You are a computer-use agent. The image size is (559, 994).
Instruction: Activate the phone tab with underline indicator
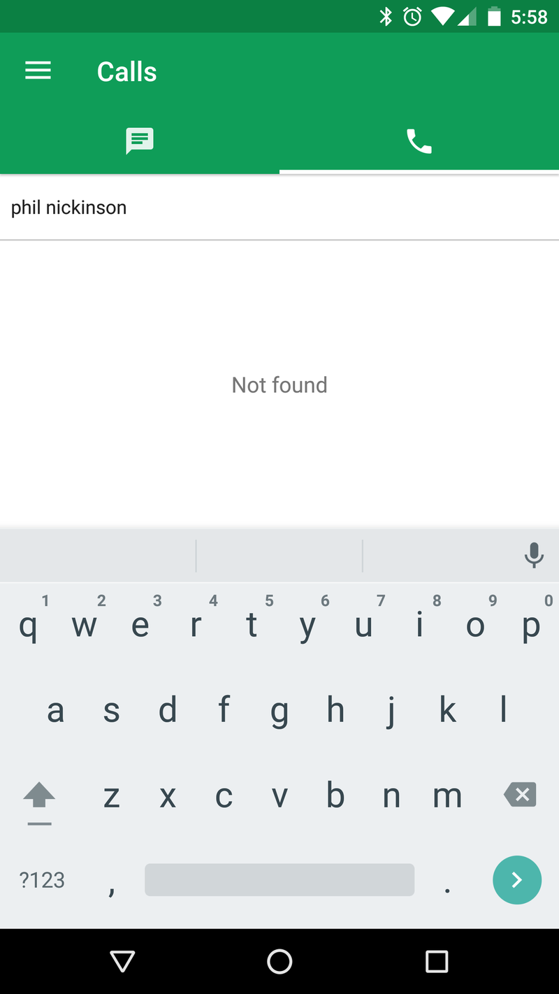point(419,141)
